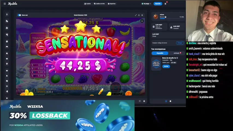Click the Bronce level info icon
233x131 pixels.
coord(166,17)
